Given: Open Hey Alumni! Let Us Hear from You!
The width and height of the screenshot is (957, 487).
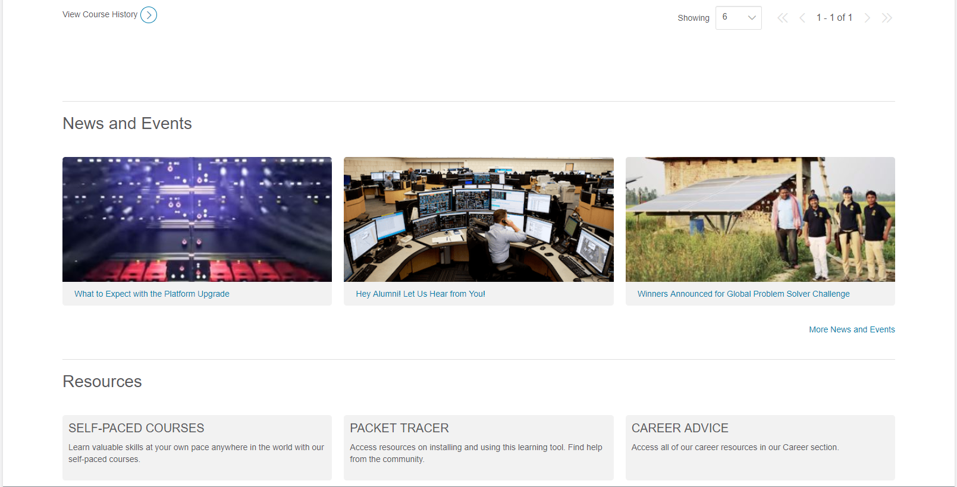Looking at the screenshot, I should 421,294.
